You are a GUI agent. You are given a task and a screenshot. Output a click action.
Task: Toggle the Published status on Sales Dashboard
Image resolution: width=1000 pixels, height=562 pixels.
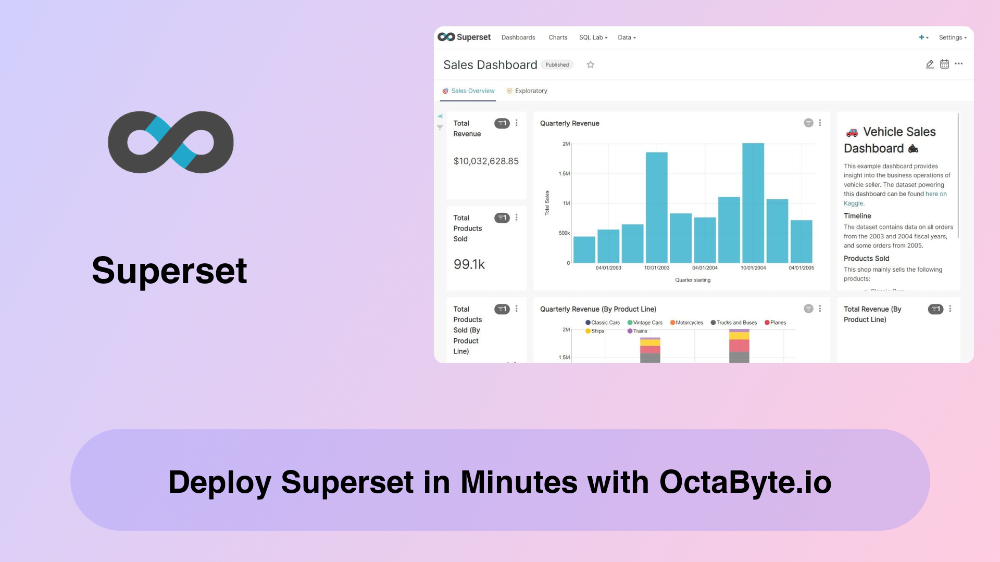click(x=556, y=64)
